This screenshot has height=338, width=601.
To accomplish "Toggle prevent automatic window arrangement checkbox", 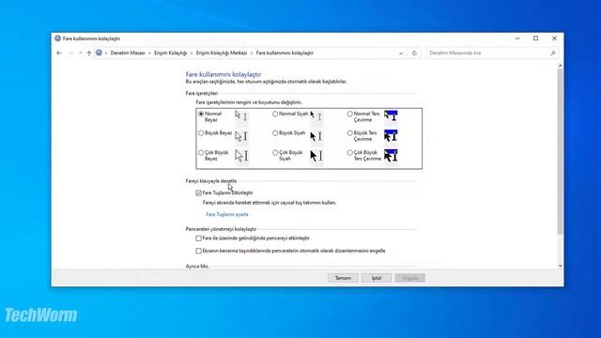I will point(198,251).
